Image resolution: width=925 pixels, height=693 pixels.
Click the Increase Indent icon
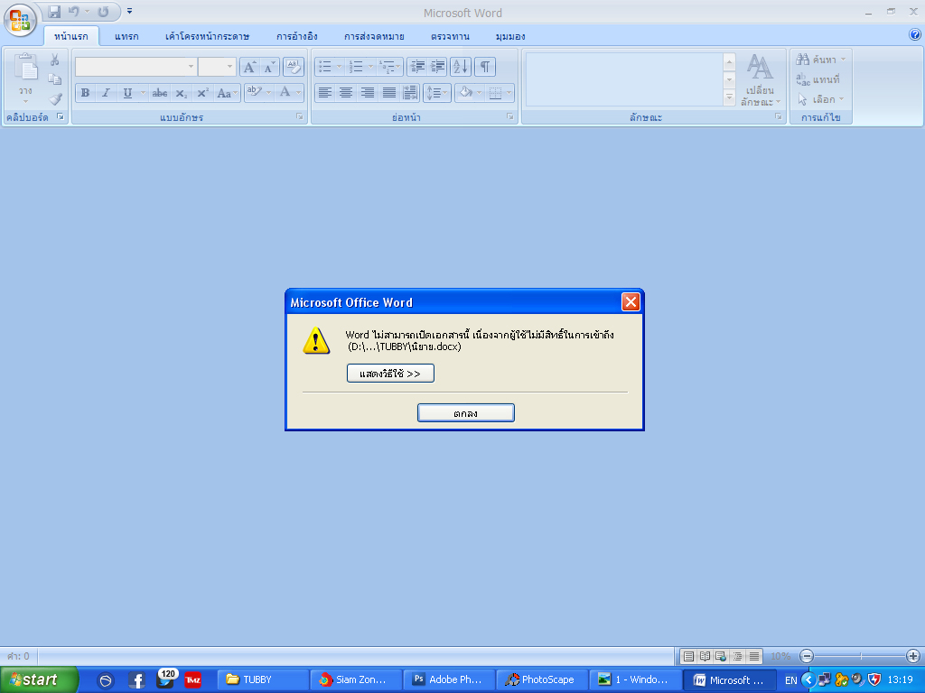(x=437, y=67)
